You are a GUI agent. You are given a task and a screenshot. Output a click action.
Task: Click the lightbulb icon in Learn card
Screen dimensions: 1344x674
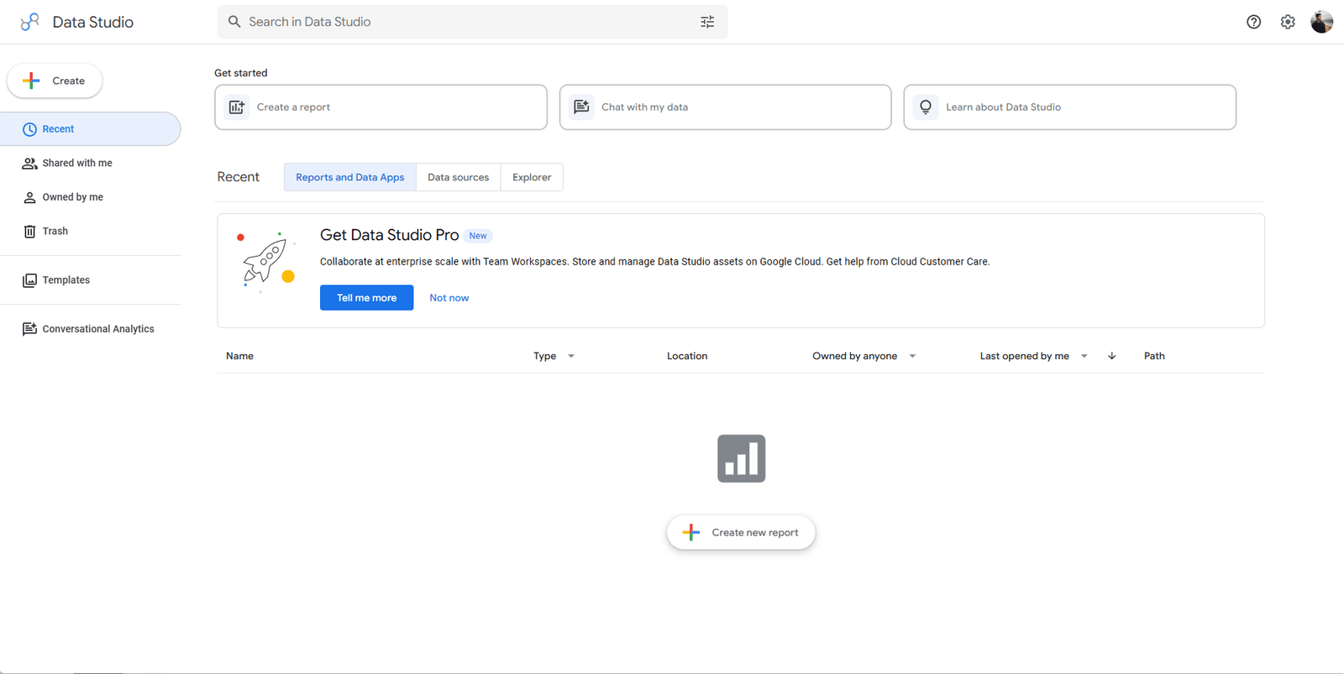point(926,107)
